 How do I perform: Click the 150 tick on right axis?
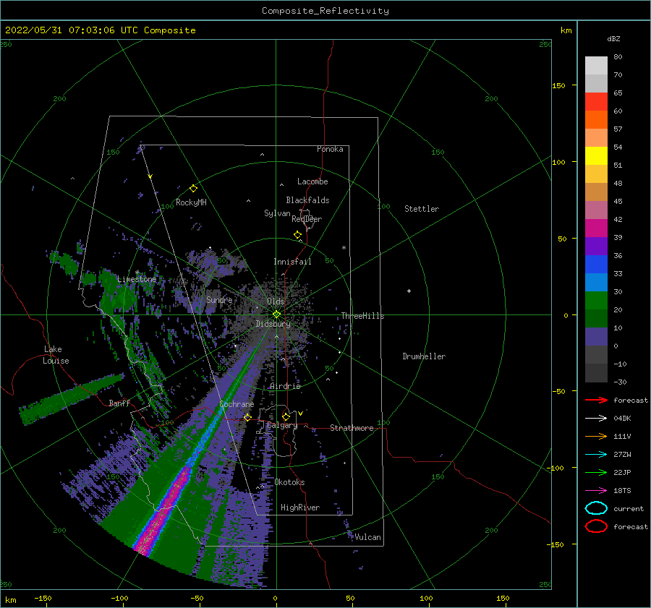click(x=558, y=85)
